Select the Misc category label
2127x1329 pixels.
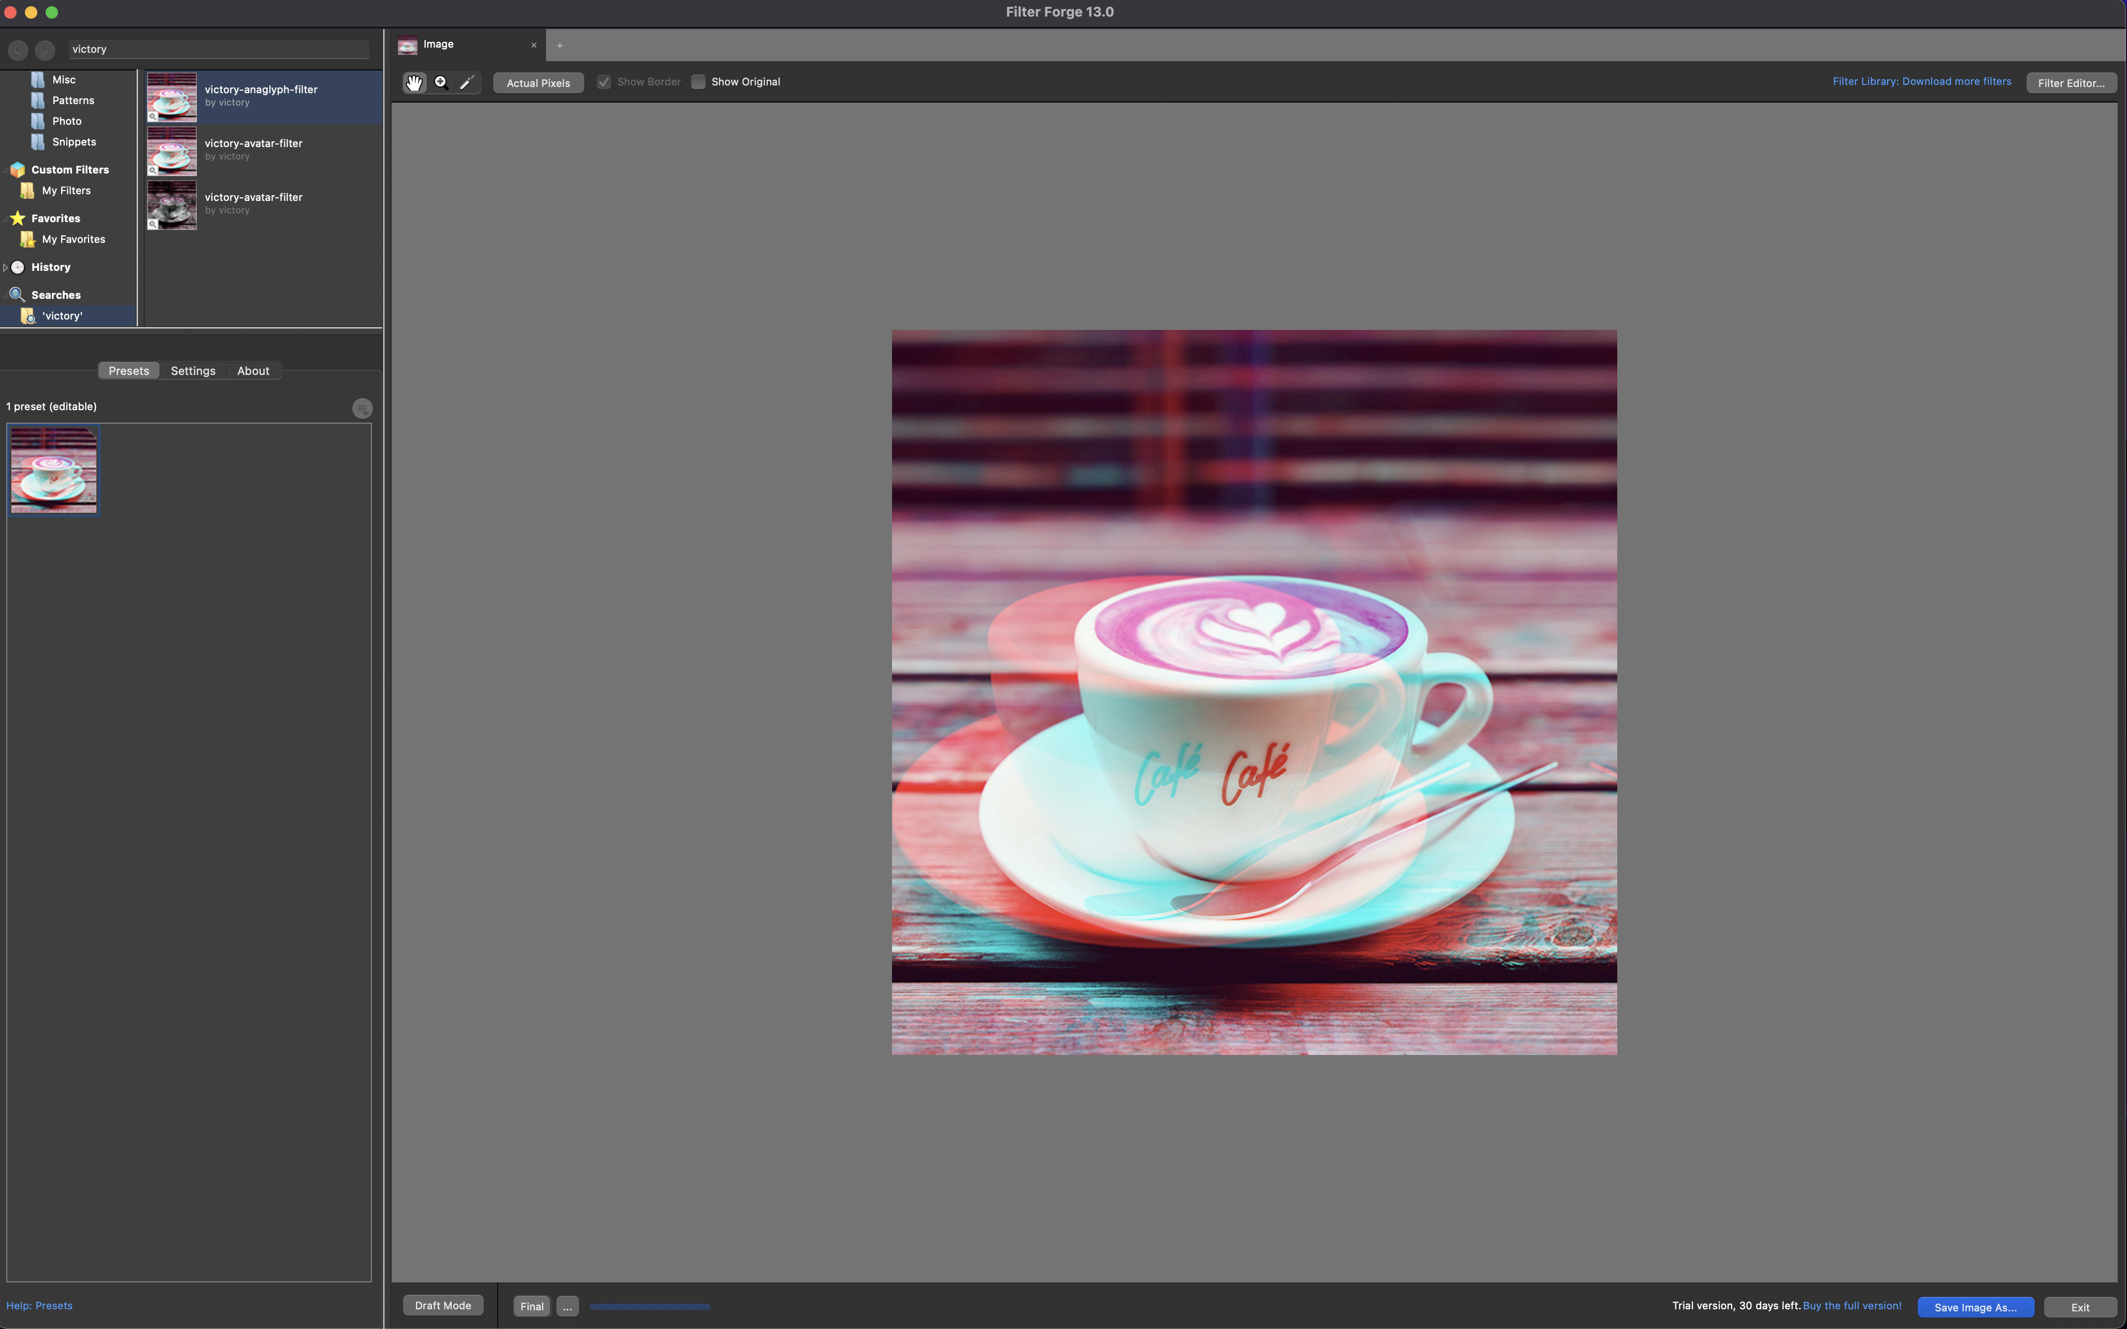63,80
